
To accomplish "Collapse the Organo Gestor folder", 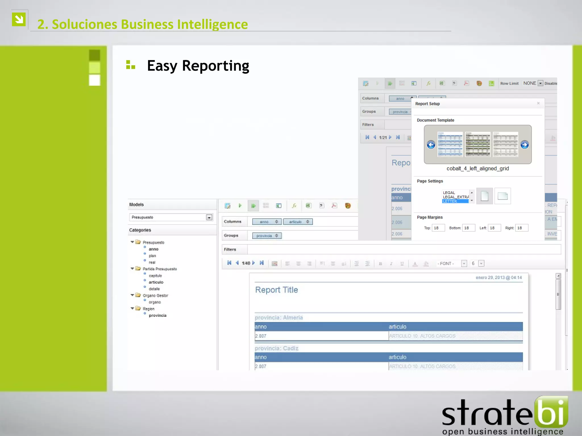I will 132,295.
